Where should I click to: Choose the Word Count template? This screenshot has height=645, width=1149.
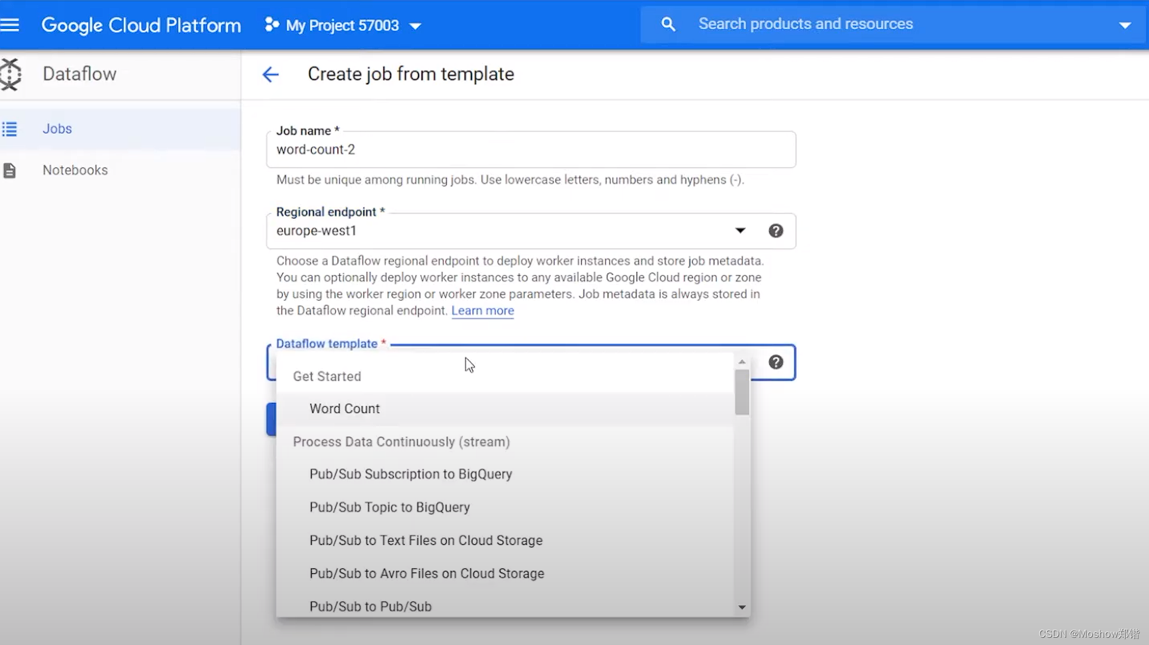(x=505, y=409)
